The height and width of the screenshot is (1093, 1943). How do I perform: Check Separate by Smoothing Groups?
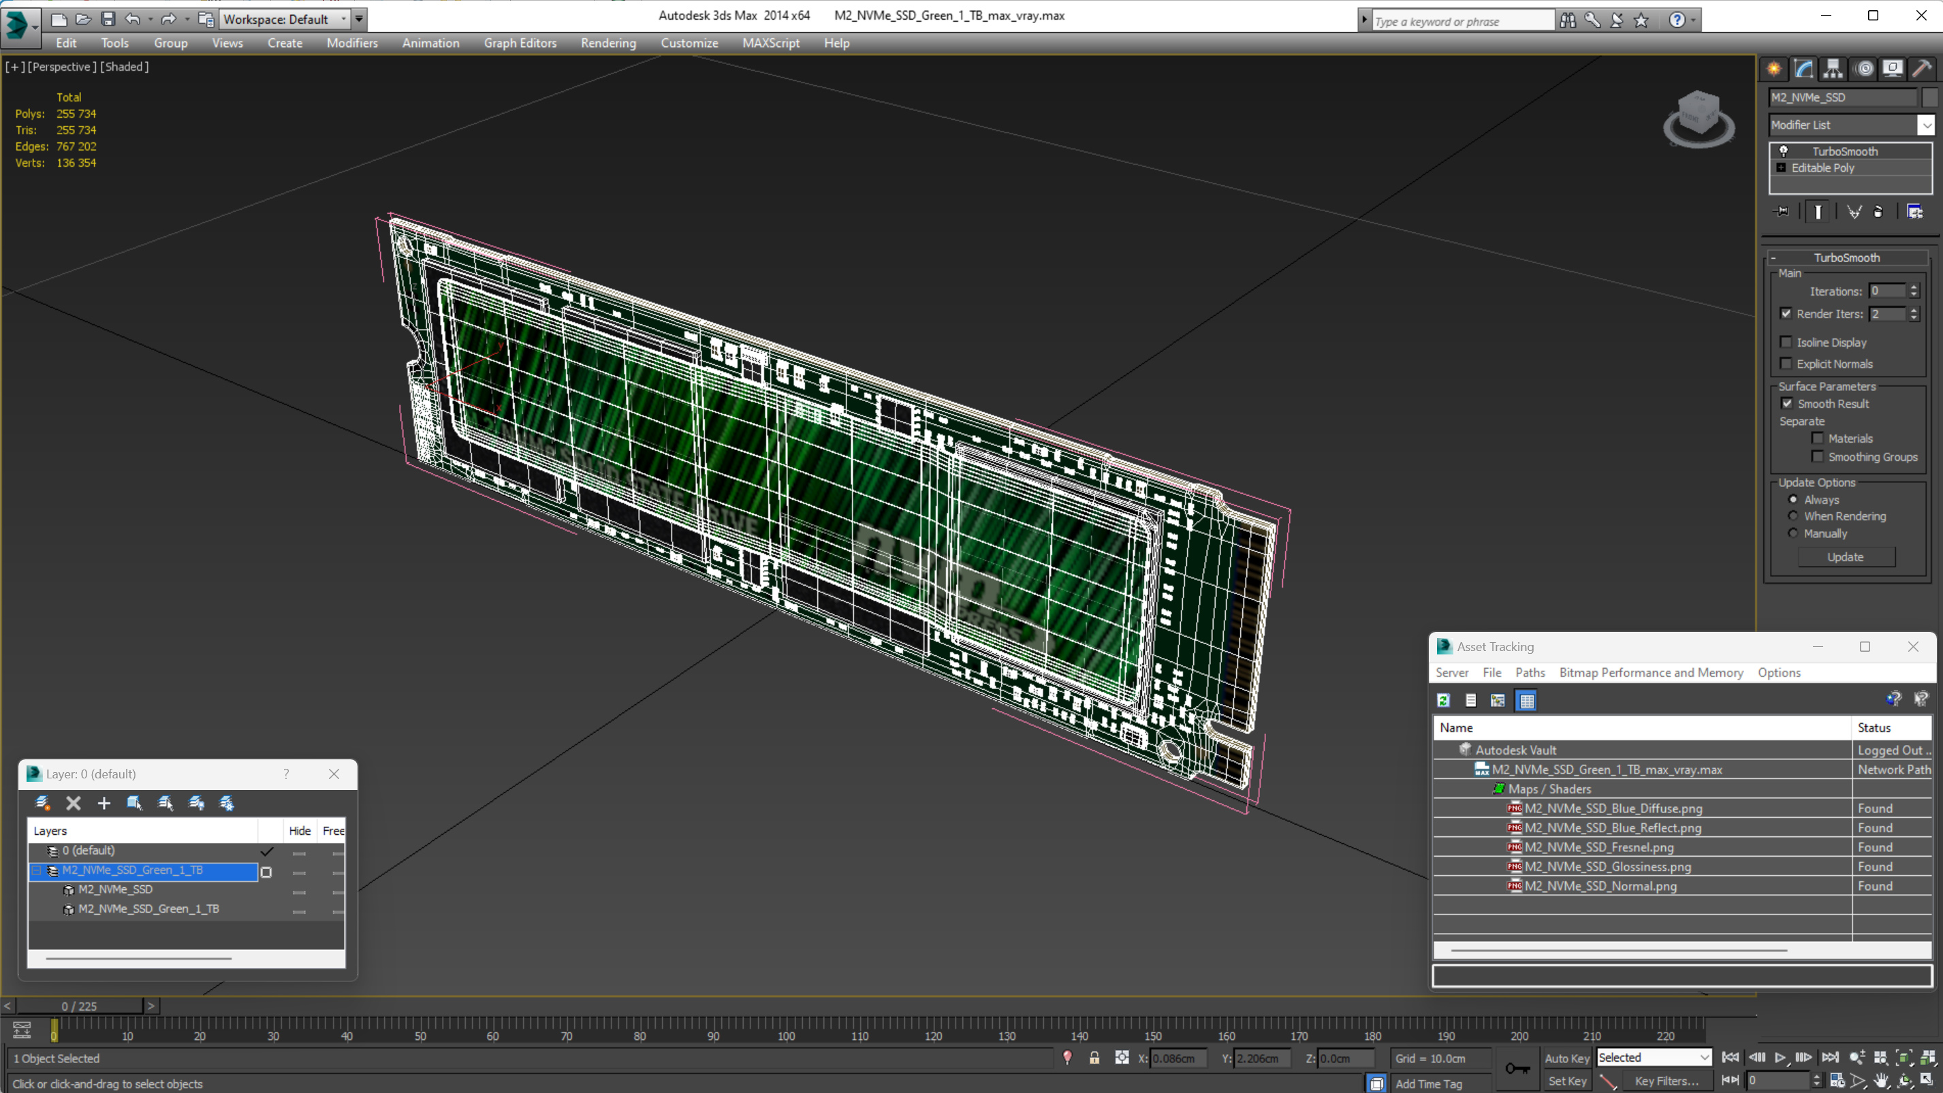pos(1817,456)
